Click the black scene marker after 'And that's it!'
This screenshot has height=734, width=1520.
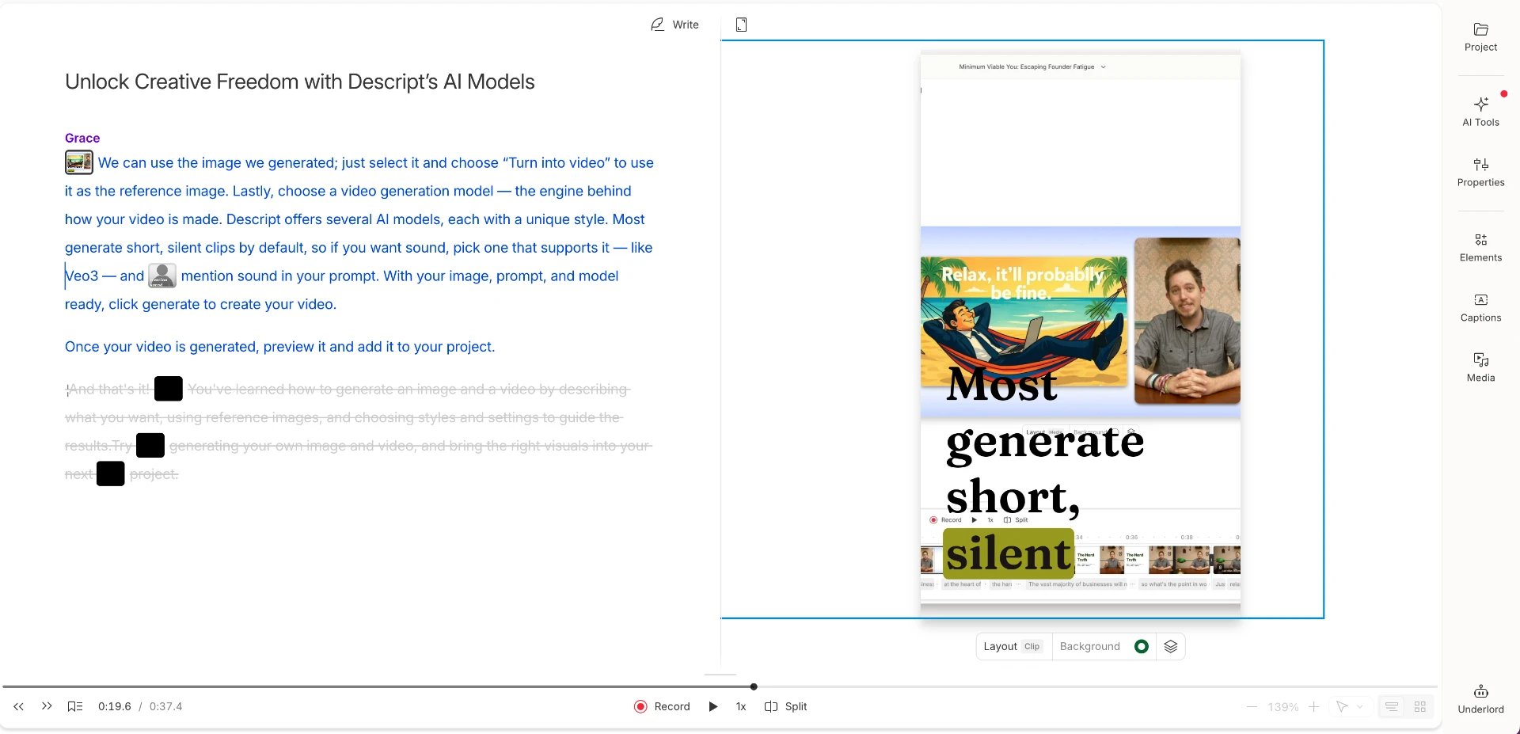coord(169,389)
